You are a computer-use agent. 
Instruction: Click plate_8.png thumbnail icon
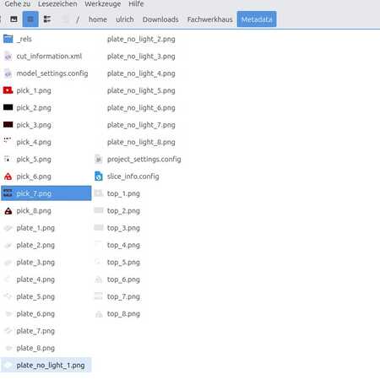pyautogui.click(x=8, y=348)
